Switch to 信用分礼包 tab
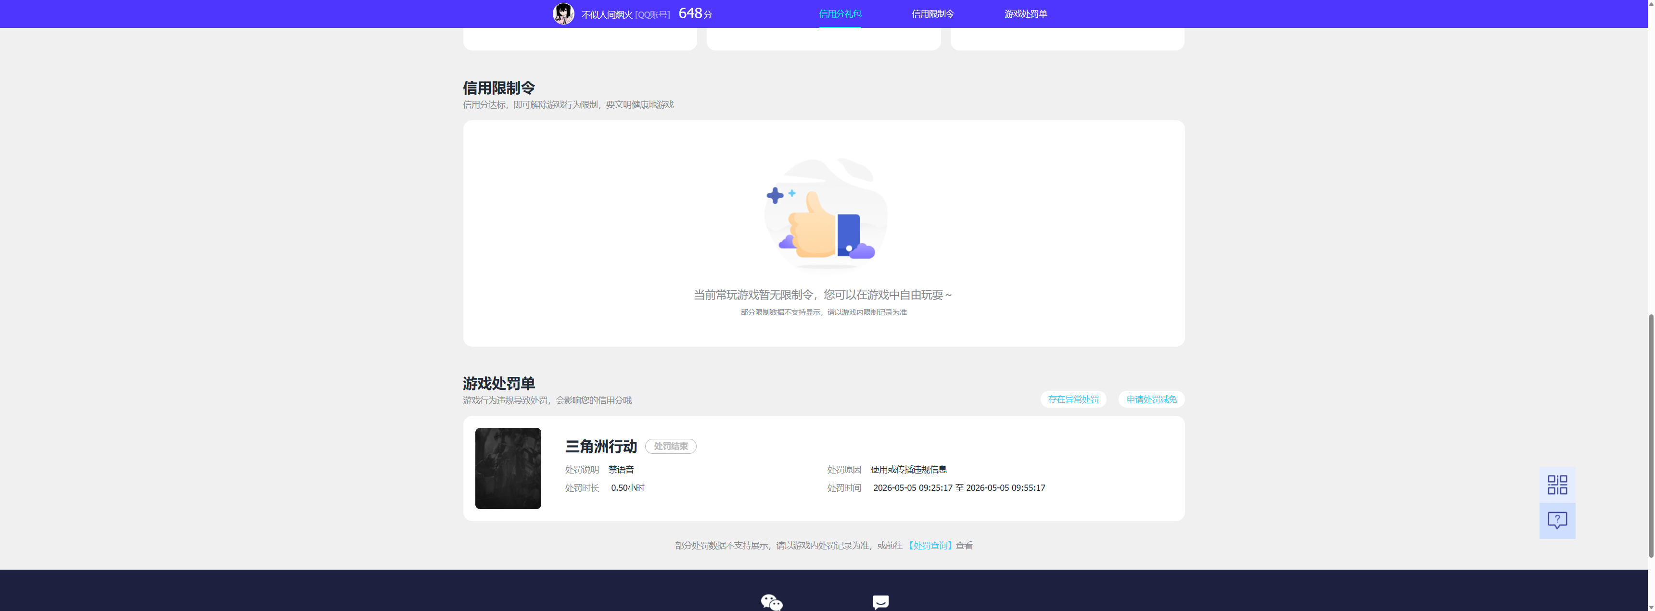Image resolution: width=1655 pixels, height=611 pixels. [840, 13]
